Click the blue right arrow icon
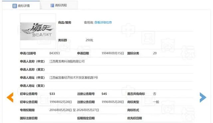 pos(203,97)
